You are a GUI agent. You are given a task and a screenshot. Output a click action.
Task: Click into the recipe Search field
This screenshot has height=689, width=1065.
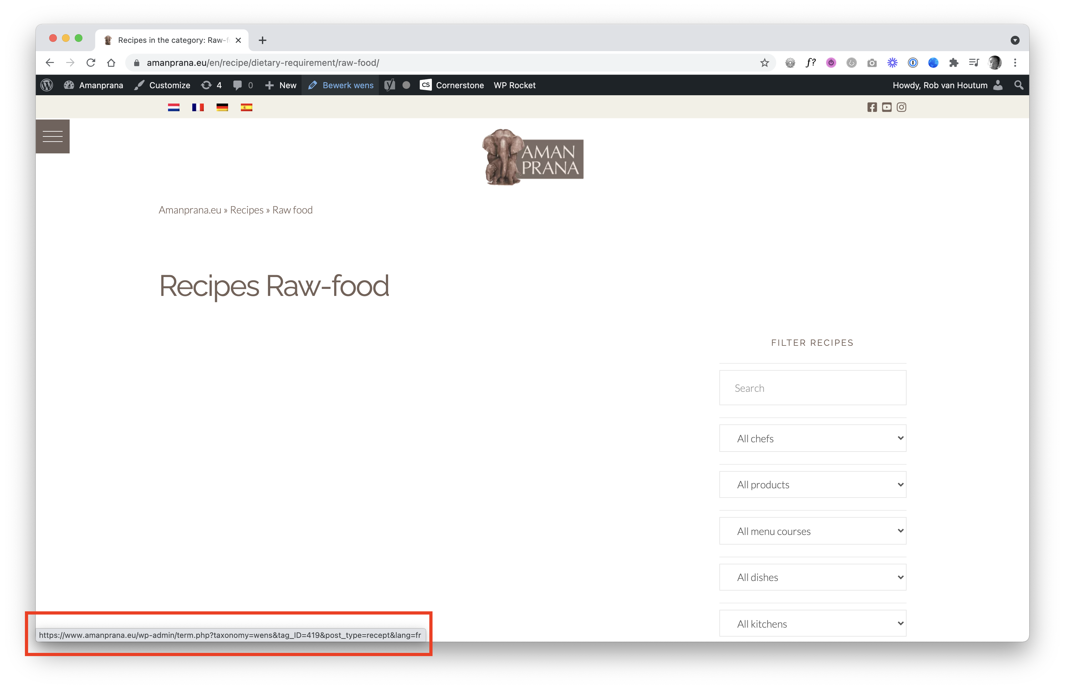[x=812, y=387]
